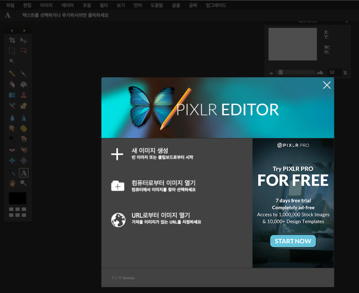This screenshot has width=359, height=293.
Task: Select the Dodge tool
Action: tap(12, 139)
